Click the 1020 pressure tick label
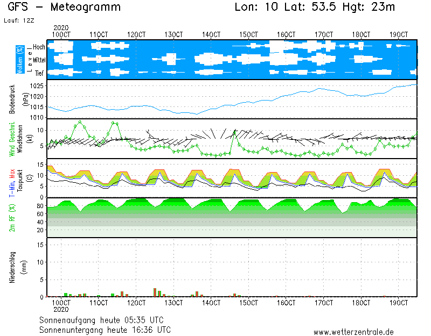Image resolution: width=431 pixels, height=336 pixels. tap(37, 97)
